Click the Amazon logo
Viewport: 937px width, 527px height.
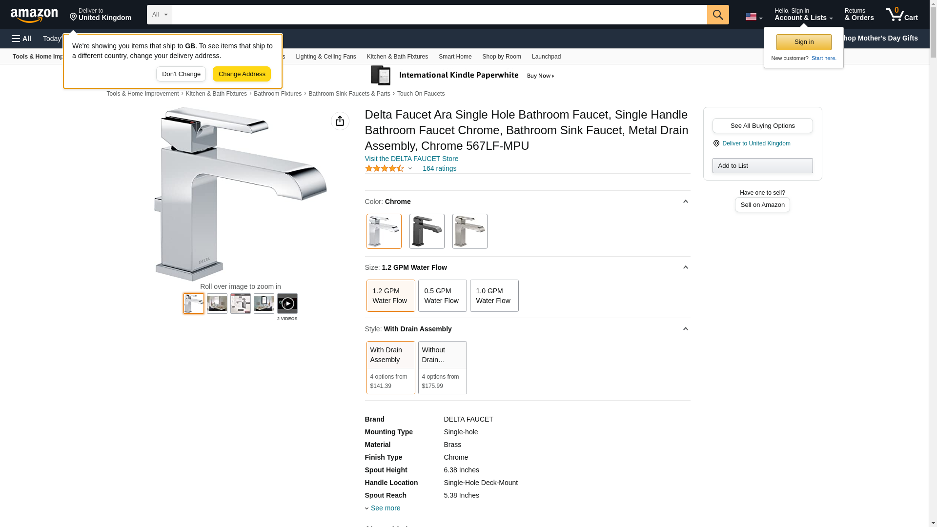click(34, 15)
